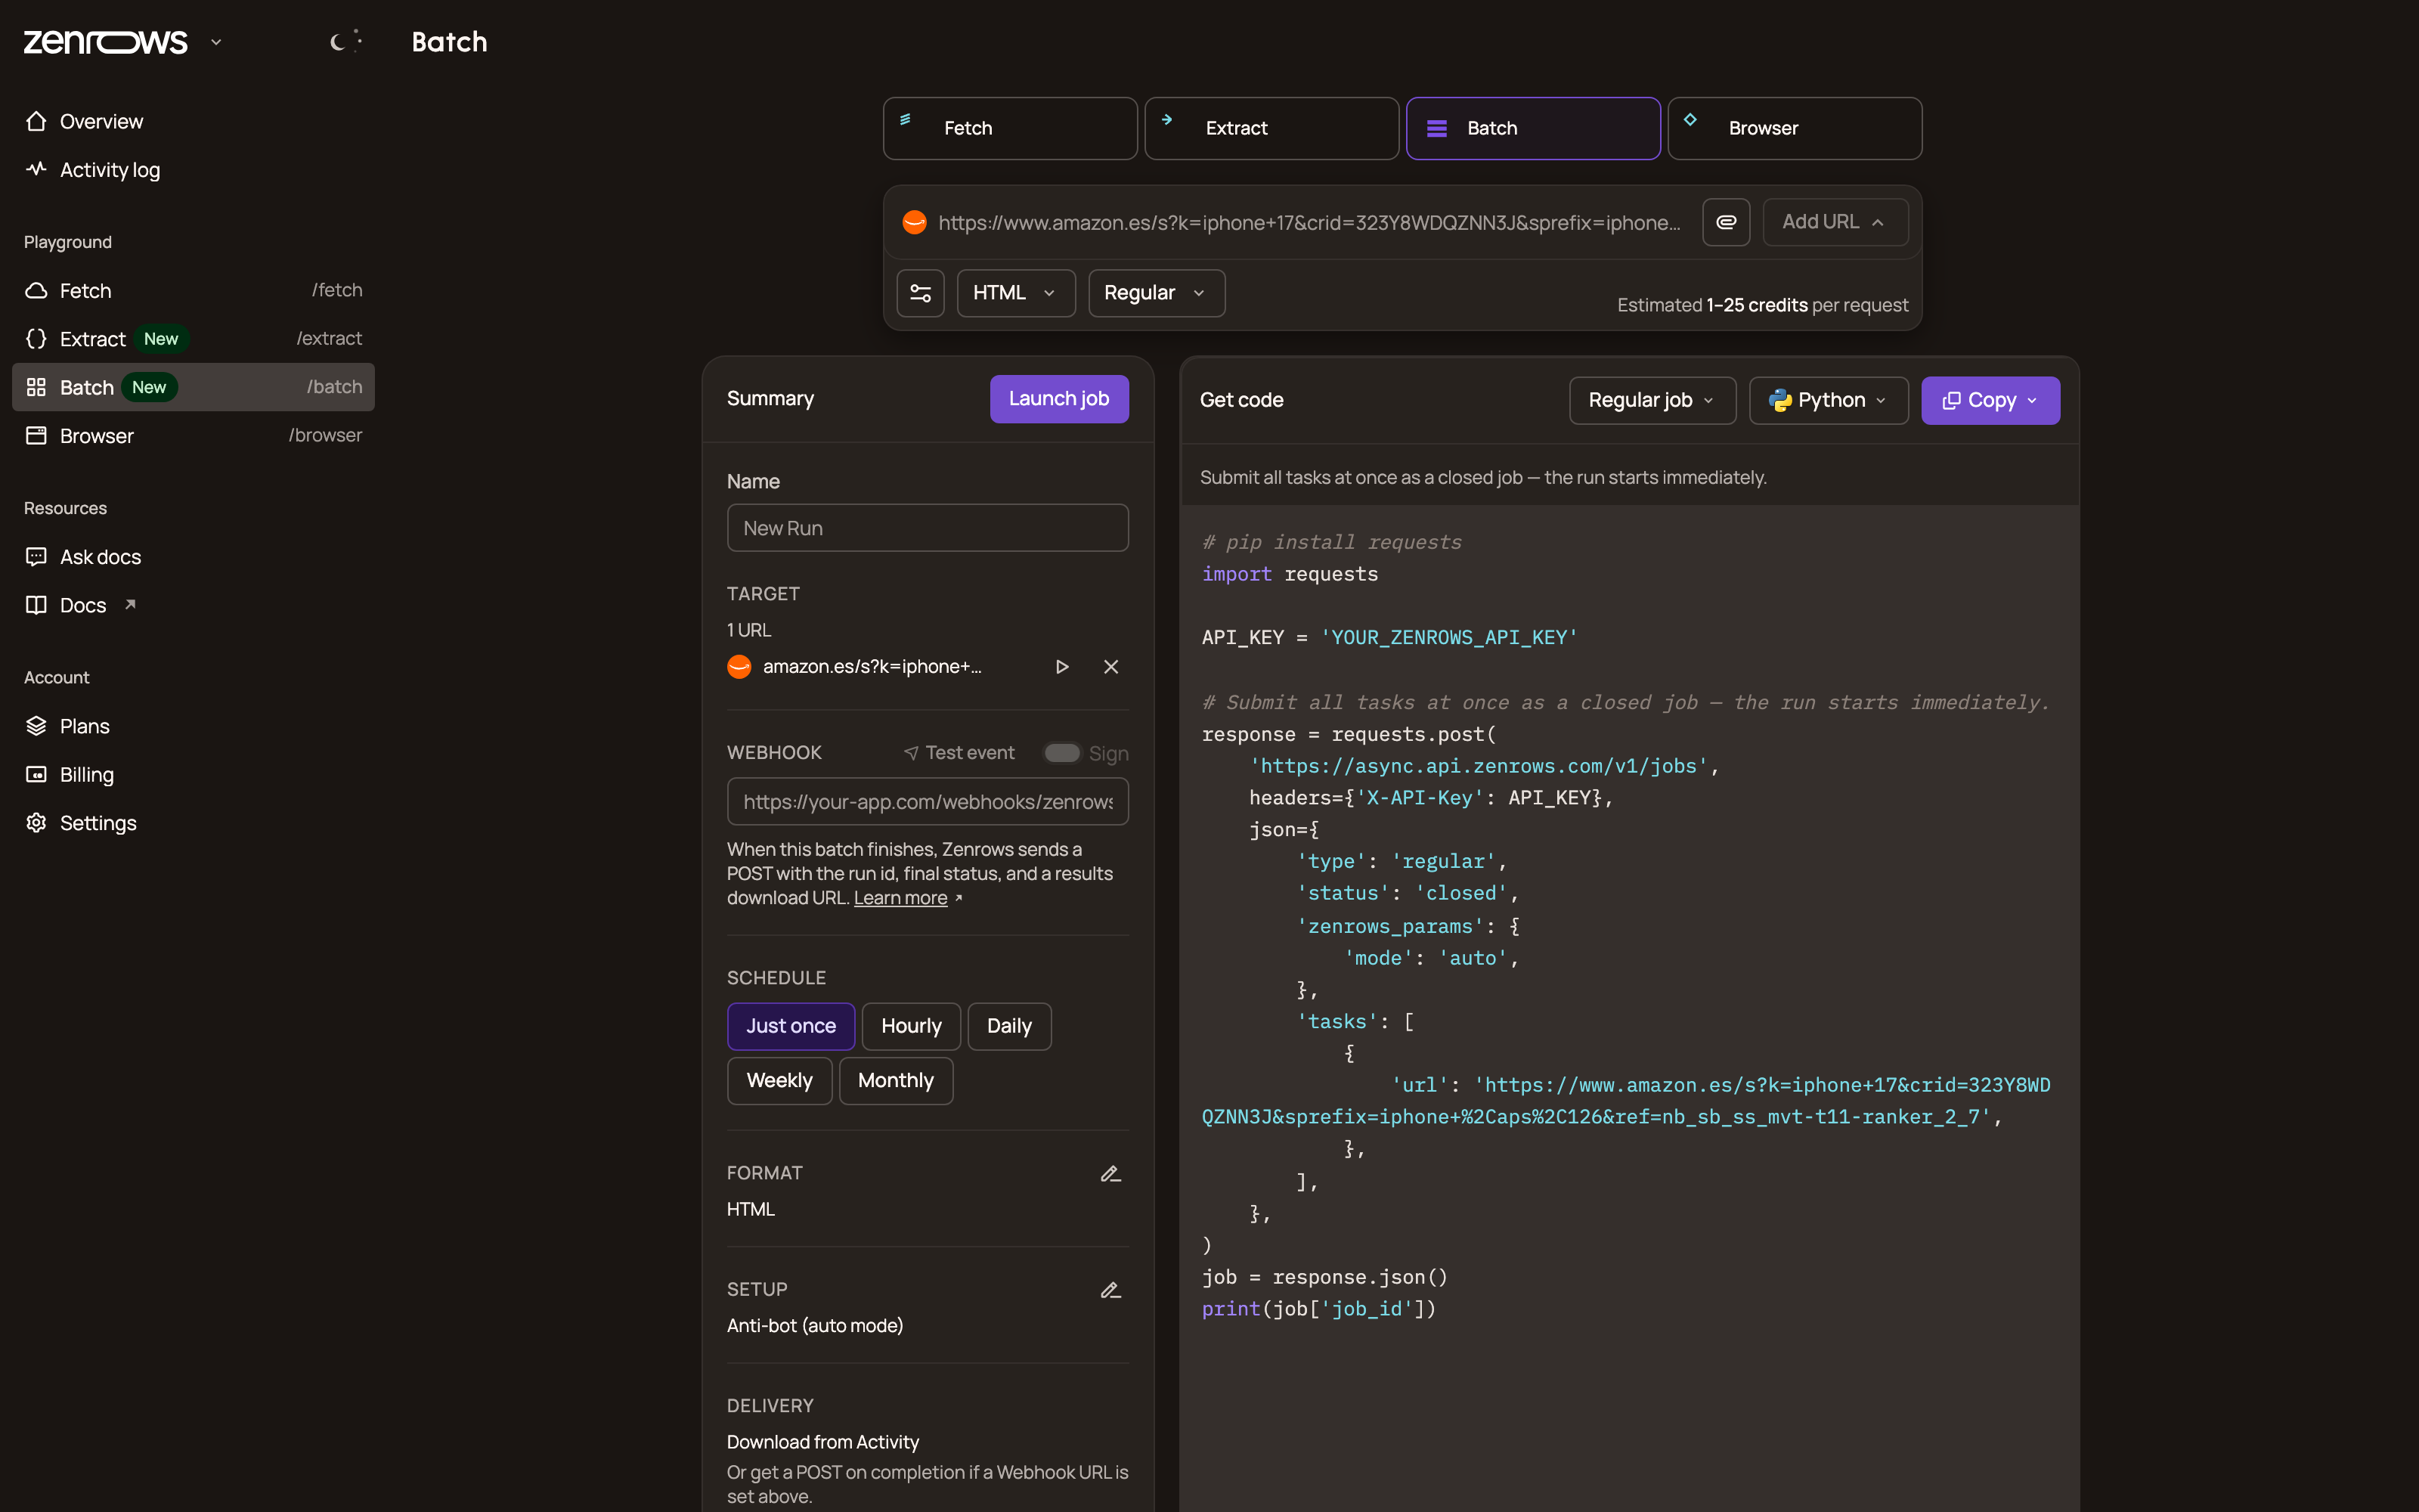Go to Extract playground in sidebar
The height and width of the screenshot is (1512, 2419).
(x=194, y=339)
